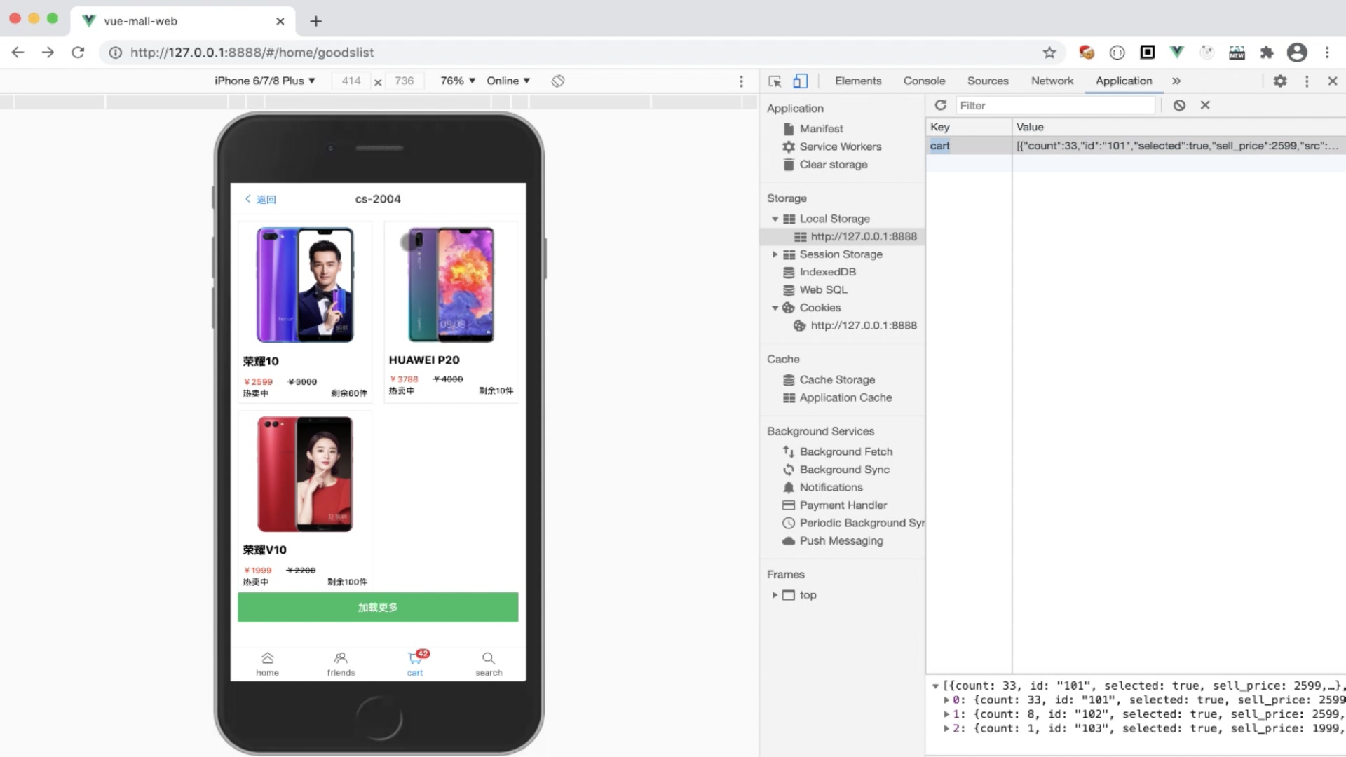Go forward in browser history
This screenshot has width=1346, height=757.
click(x=48, y=53)
